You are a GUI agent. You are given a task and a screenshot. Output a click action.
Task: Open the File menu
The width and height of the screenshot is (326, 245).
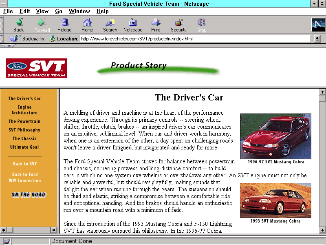click(x=8, y=11)
